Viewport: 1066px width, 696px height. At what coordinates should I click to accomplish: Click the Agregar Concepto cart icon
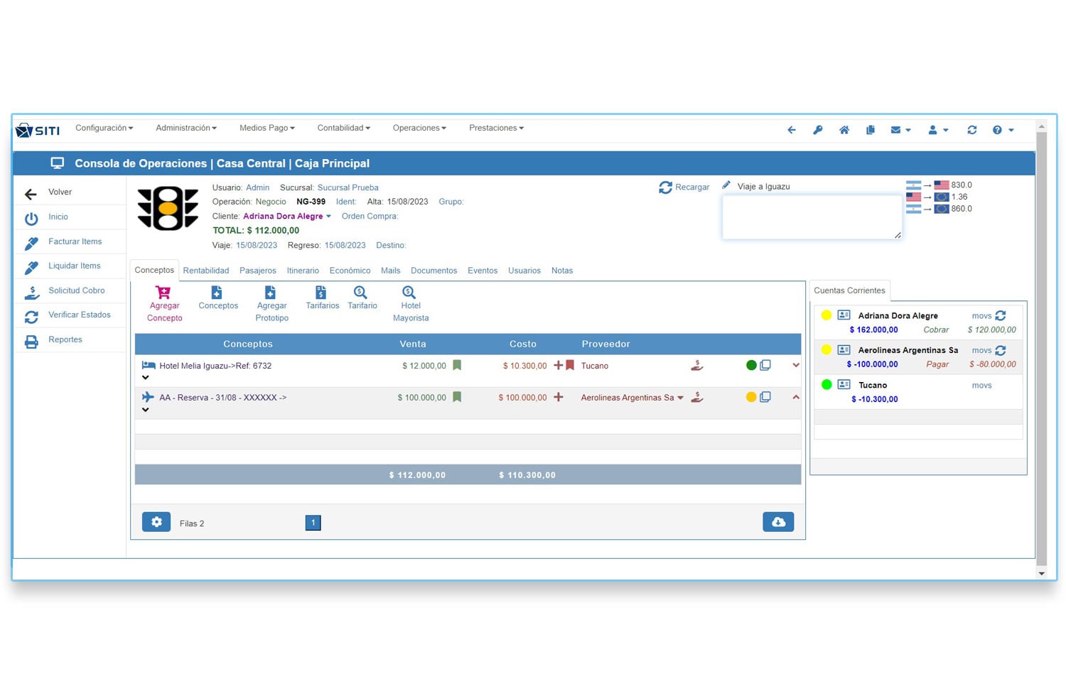163,293
